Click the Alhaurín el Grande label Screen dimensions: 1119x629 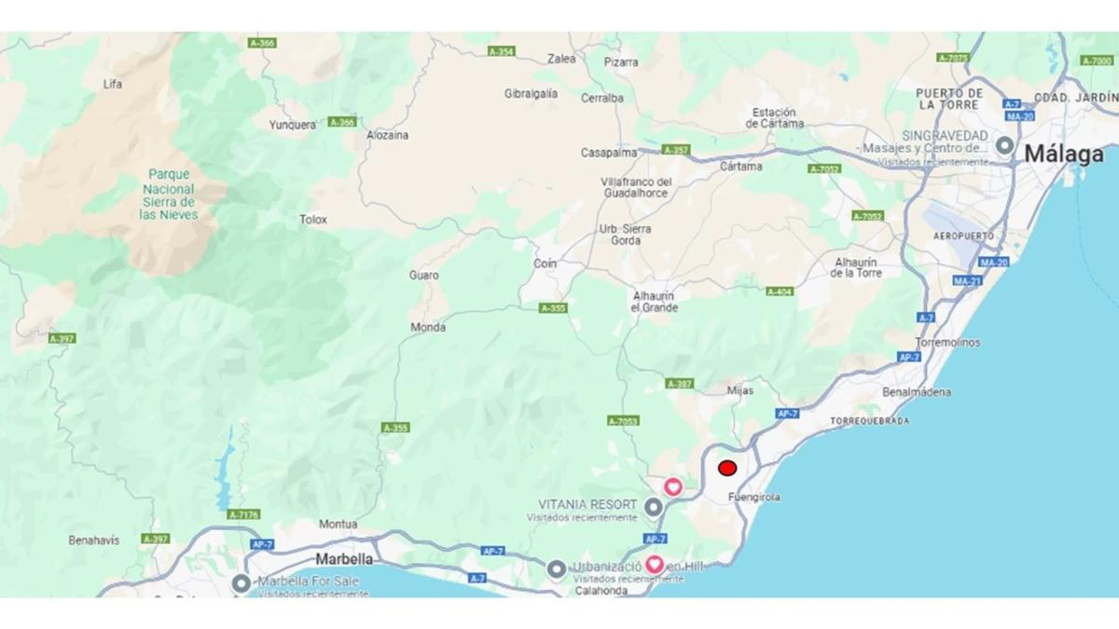(655, 301)
